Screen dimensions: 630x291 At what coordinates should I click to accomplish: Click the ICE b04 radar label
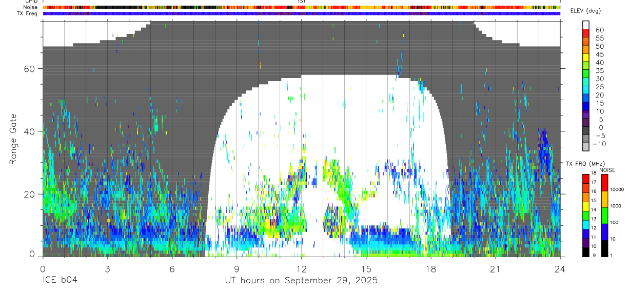60,281
